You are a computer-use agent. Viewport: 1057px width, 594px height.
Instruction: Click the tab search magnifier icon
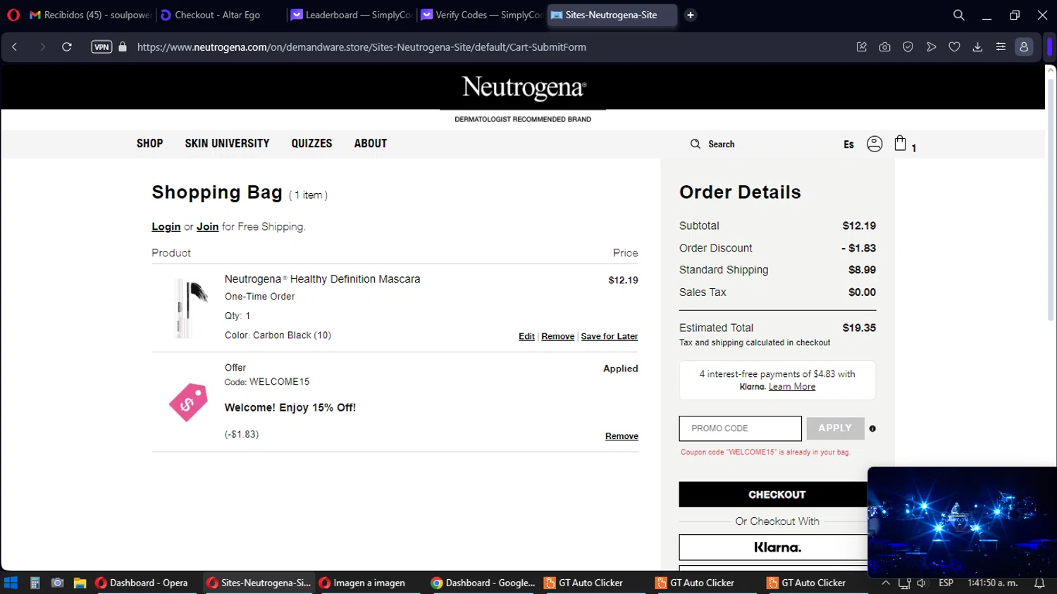[x=958, y=15]
